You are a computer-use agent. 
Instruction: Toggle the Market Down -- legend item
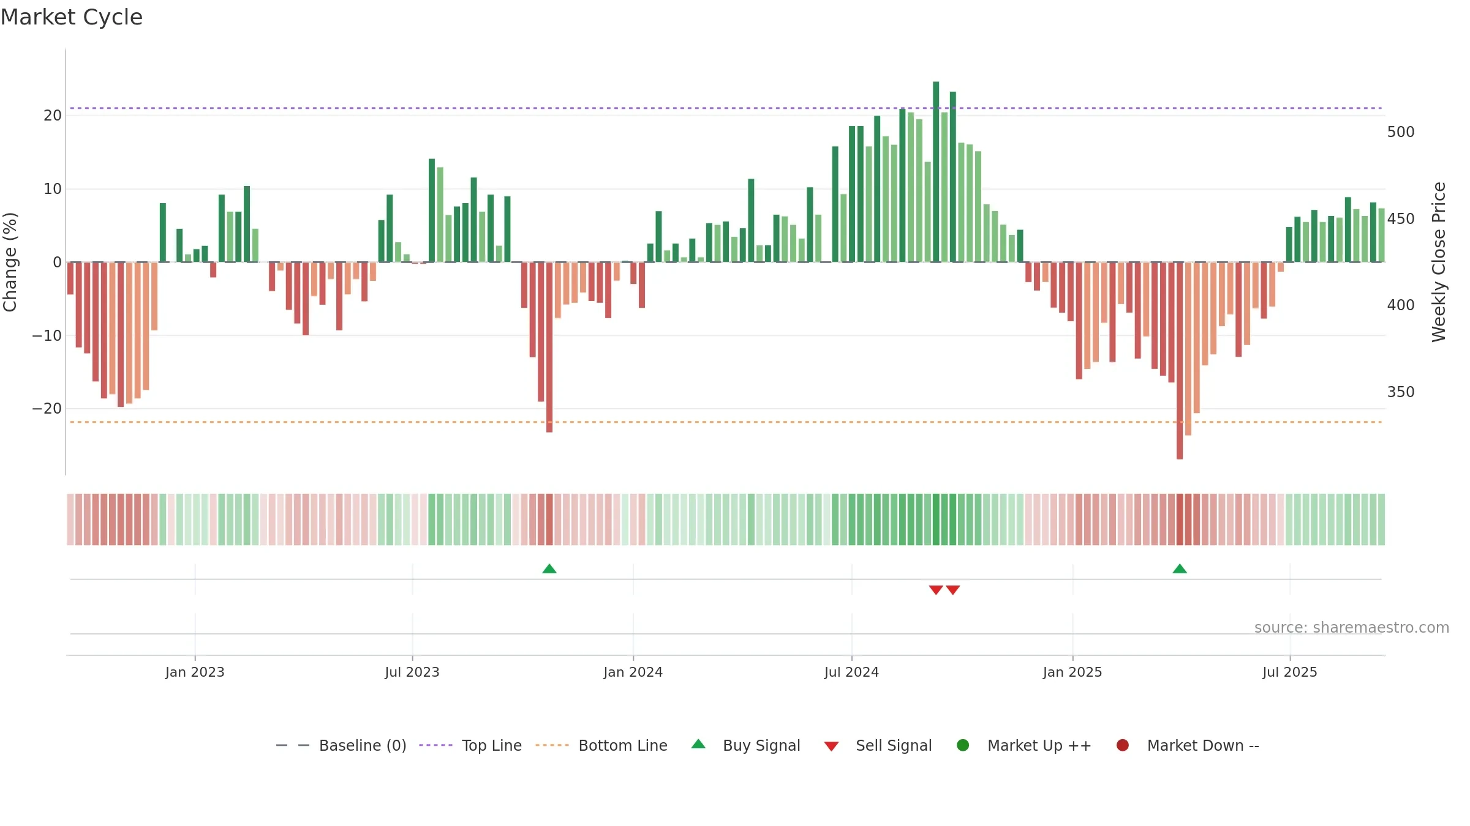click(x=1188, y=745)
